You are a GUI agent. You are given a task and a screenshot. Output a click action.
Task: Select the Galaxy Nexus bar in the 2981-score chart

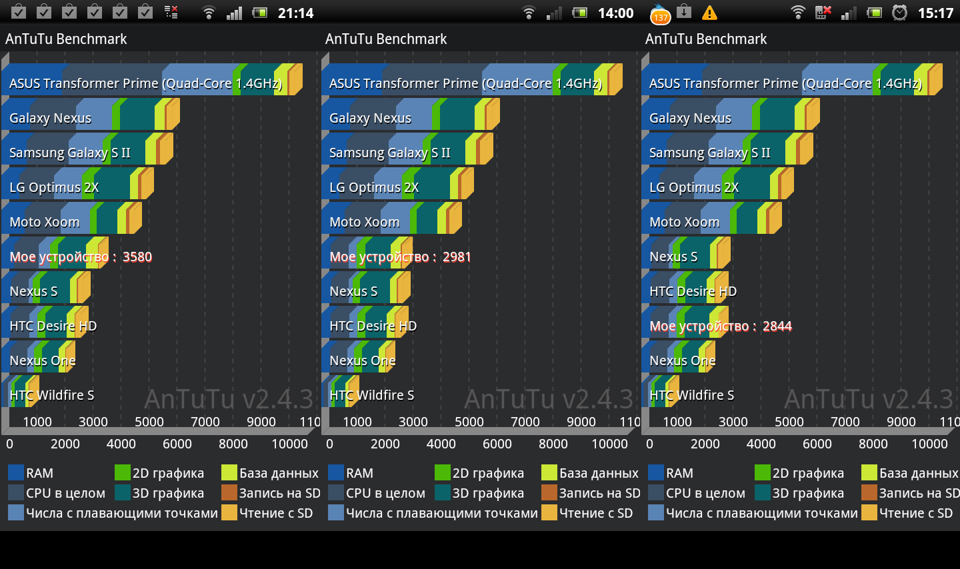(411, 115)
